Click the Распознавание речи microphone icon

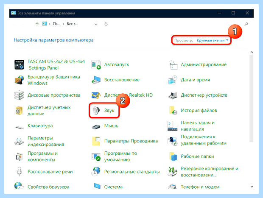pos(19,172)
